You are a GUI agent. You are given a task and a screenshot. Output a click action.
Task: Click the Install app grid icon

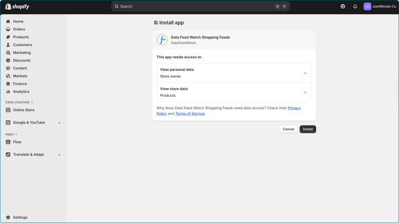[156, 23]
